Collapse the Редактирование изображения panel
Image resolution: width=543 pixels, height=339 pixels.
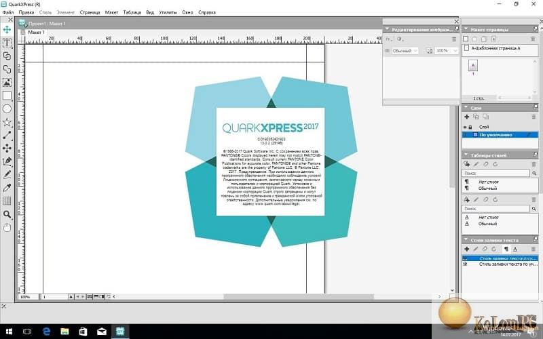[387, 29]
